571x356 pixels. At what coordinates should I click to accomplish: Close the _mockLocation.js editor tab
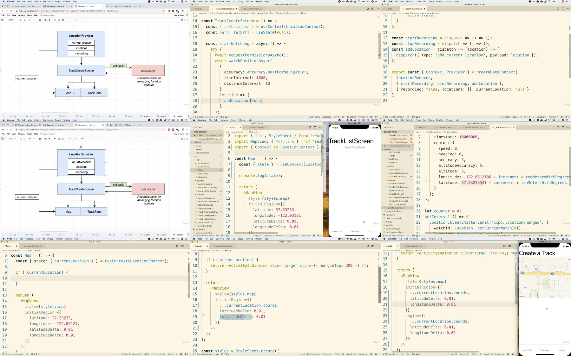point(514,127)
